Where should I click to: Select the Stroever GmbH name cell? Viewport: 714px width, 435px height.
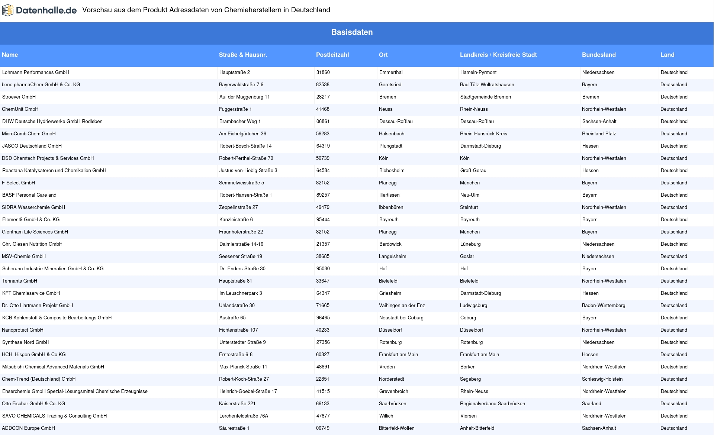(x=19, y=97)
